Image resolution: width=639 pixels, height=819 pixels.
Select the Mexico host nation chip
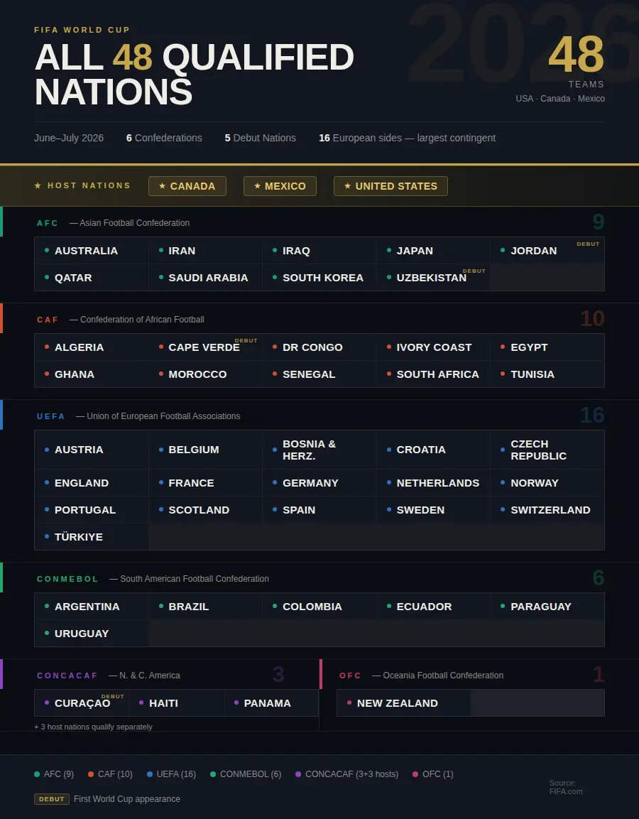280,186
